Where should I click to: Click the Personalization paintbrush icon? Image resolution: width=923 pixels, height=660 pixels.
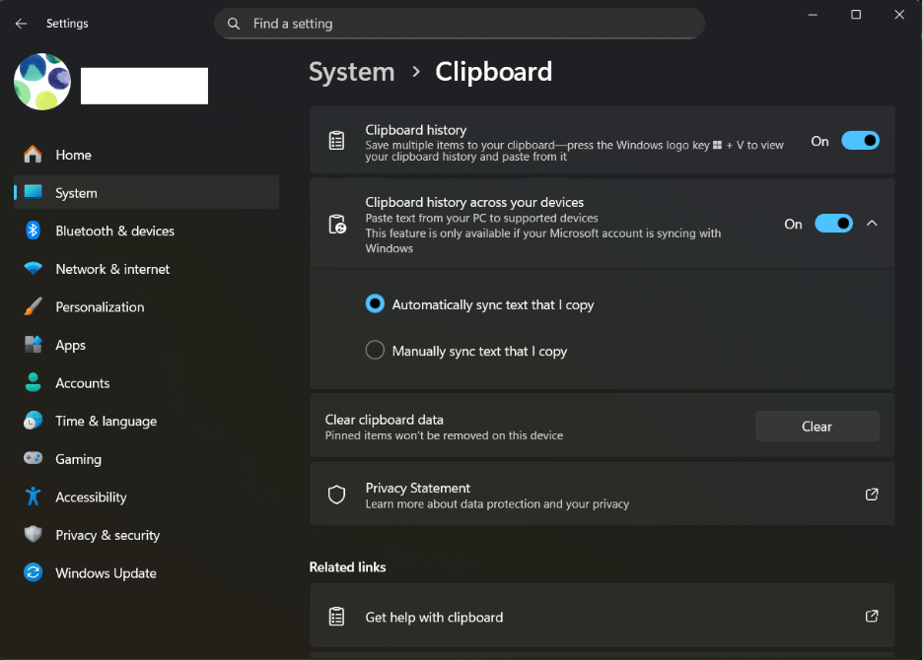pos(33,306)
